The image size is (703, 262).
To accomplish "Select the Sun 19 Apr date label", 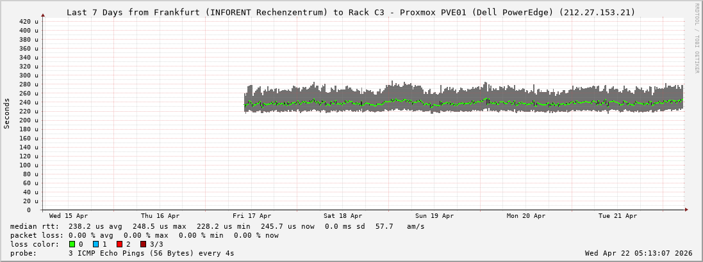I will [x=434, y=216].
